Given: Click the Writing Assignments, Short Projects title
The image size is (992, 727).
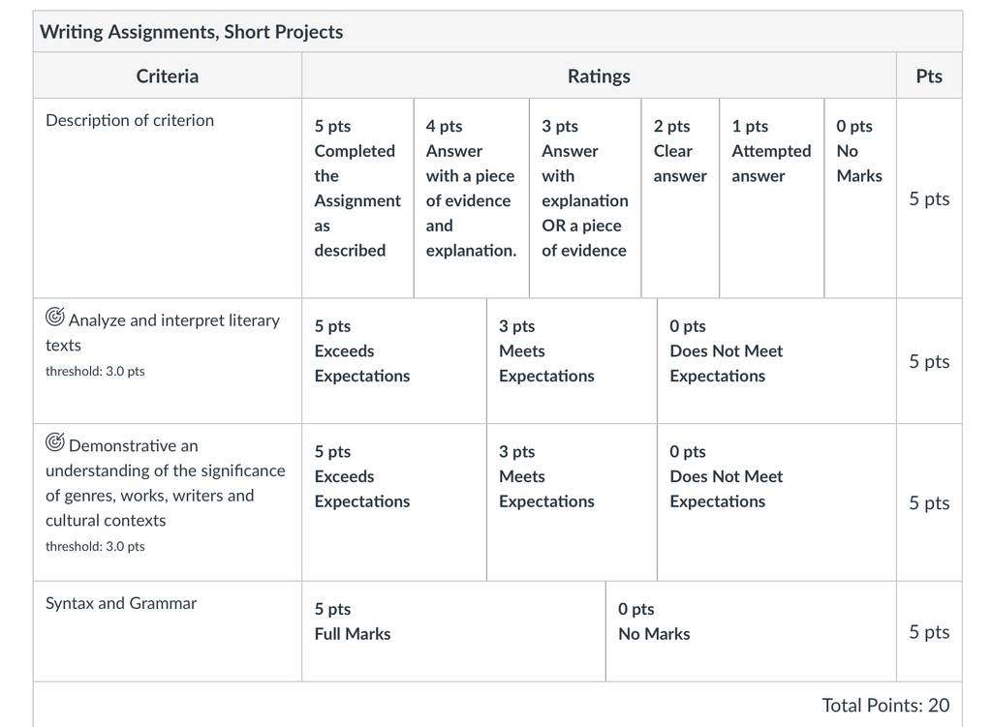Looking at the screenshot, I should pyautogui.click(x=191, y=32).
